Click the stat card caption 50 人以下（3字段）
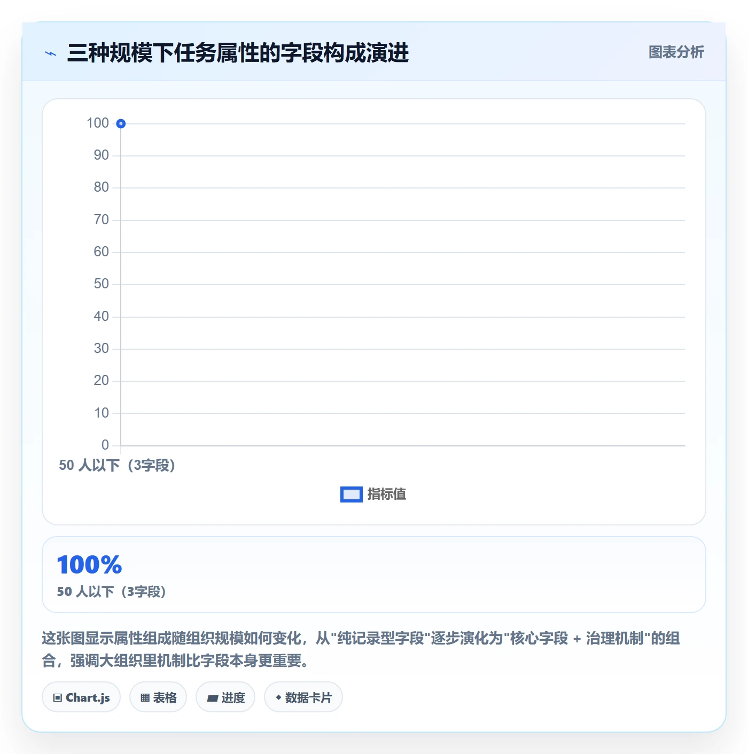The width and height of the screenshot is (748, 754). [x=112, y=592]
